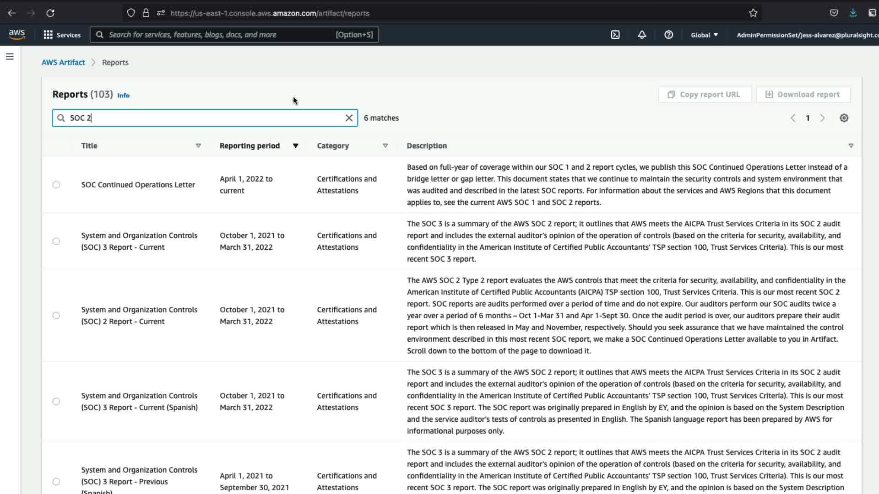879x494 pixels.
Task: Open the Info link beside Reports
Action: click(123, 95)
